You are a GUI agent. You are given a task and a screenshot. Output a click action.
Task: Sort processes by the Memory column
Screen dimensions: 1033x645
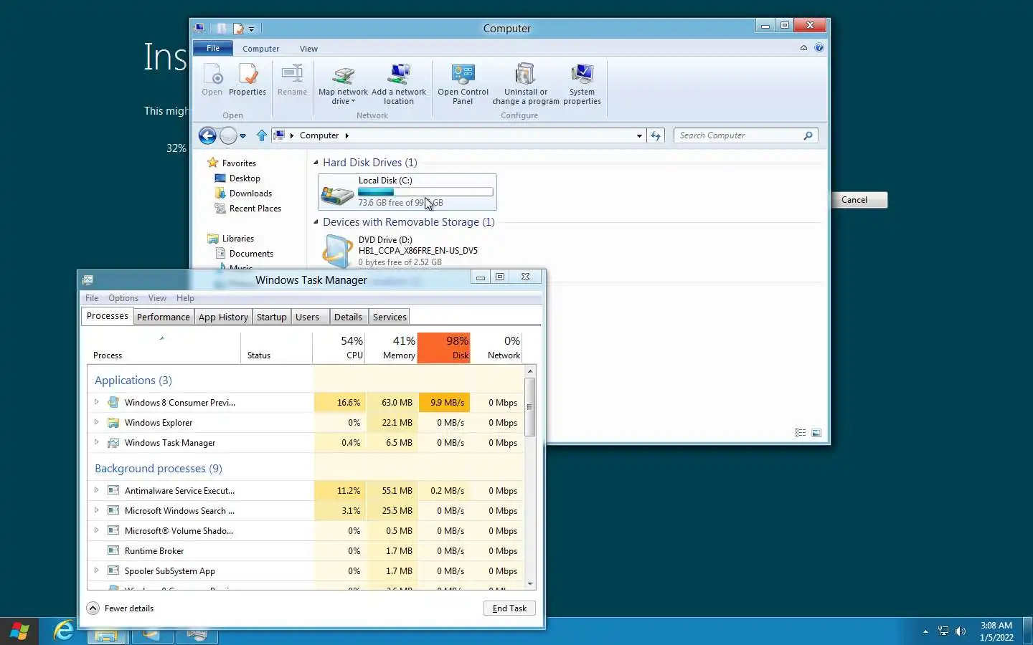[x=392, y=348]
